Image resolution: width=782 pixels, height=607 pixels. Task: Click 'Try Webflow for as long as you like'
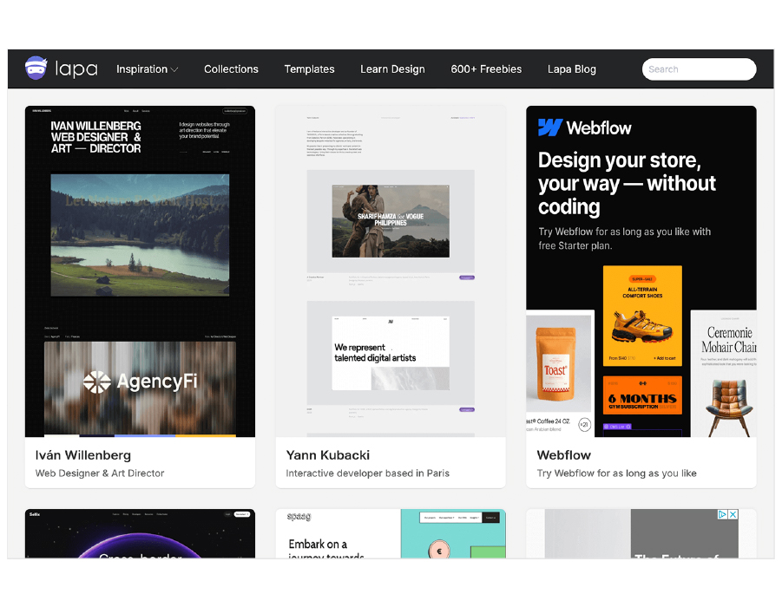point(617,473)
